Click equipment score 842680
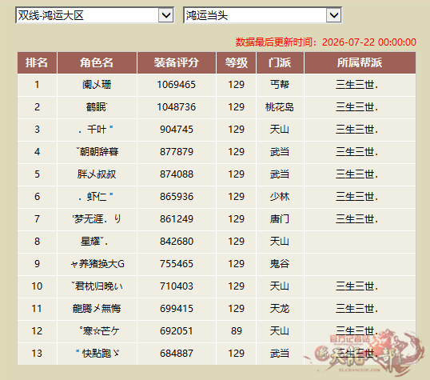The width and height of the screenshot is (430, 380). [x=177, y=242]
